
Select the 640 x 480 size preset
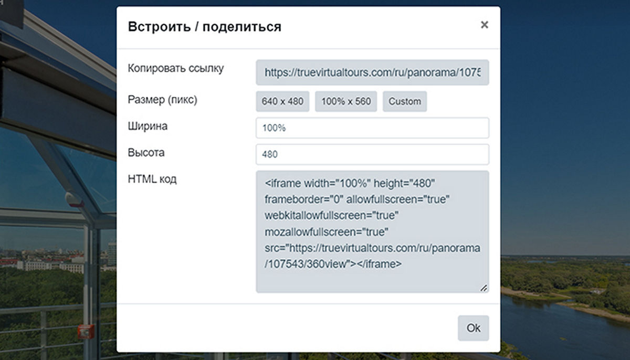click(x=282, y=101)
